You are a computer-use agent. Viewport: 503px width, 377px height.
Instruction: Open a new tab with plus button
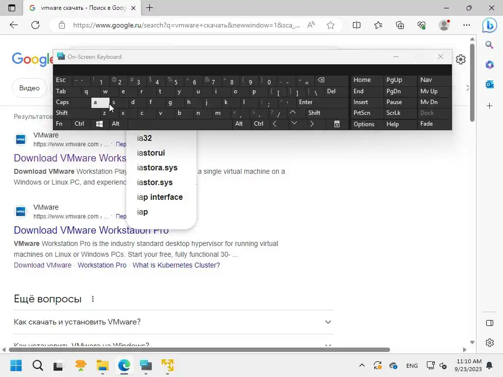(x=149, y=8)
